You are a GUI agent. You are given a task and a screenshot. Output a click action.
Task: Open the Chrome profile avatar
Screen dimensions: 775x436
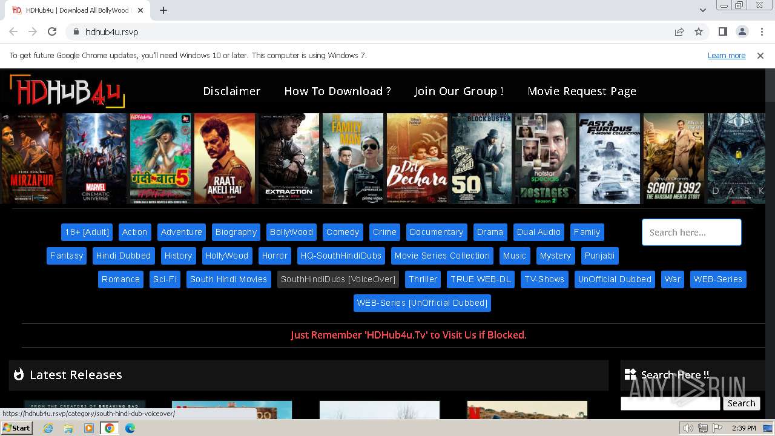click(742, 31)
